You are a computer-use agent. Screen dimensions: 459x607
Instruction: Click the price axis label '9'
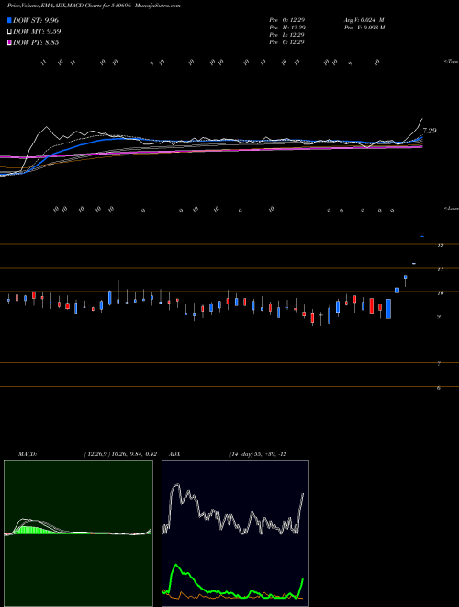pos(440,317)
